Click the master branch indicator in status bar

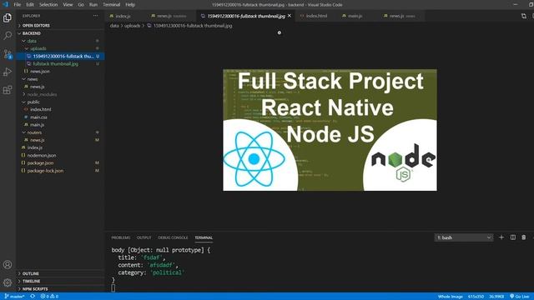tap(15, 297)
